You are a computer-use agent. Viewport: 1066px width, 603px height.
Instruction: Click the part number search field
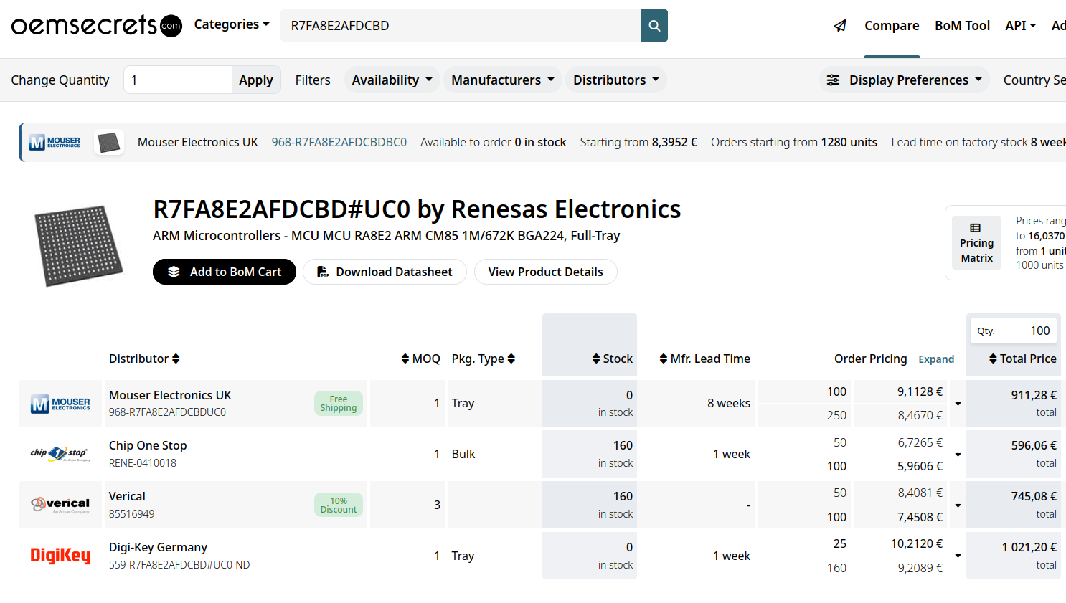(x=461, y=26)
